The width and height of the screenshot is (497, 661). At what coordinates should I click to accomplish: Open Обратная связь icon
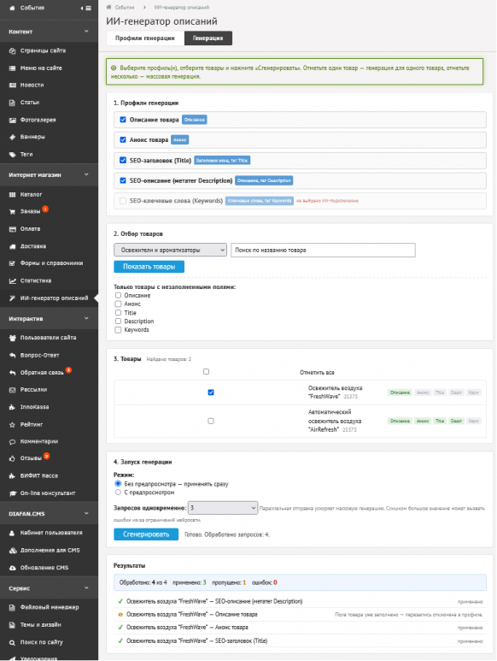click(x=12, y=373)
